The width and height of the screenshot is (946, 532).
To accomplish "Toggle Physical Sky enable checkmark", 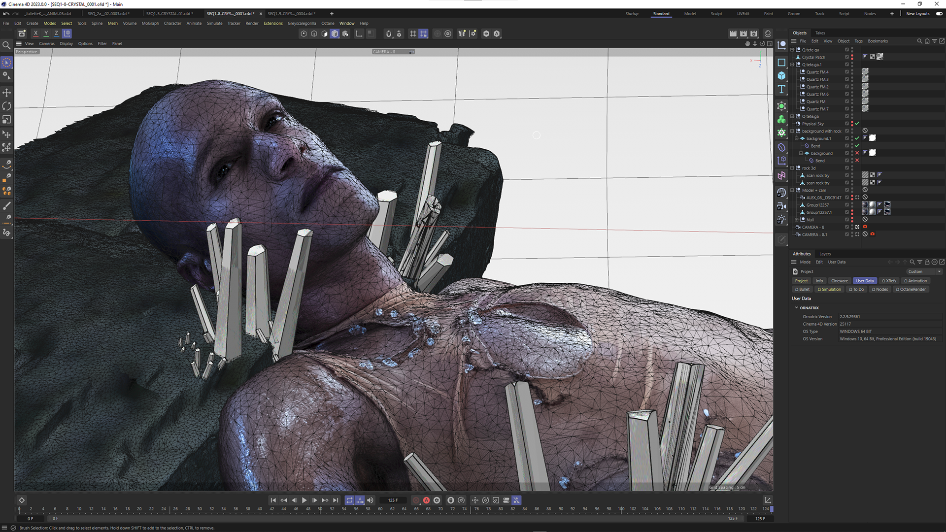I will tap(857, 124).
